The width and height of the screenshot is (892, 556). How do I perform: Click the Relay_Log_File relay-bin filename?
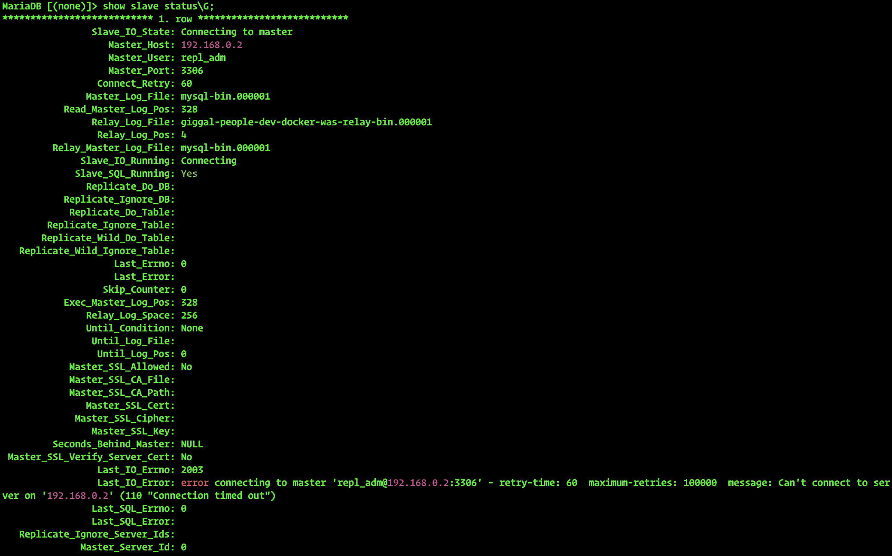click(x=306, y=122)
